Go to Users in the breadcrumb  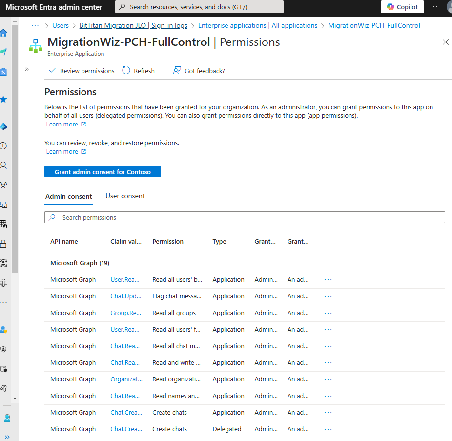[61, 26]
